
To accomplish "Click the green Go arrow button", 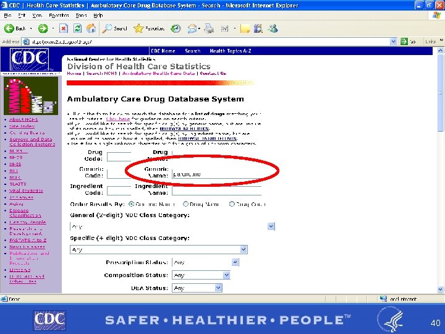I will tap(404, 41).
